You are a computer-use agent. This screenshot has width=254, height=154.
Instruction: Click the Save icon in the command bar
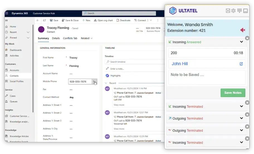(52, 20)
